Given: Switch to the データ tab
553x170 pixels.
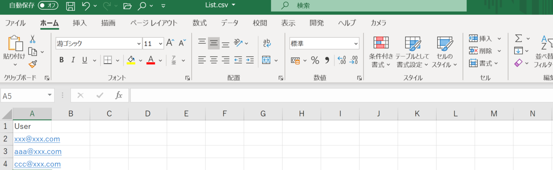Looking at the screenshot, I should click(x=229, y=23).
